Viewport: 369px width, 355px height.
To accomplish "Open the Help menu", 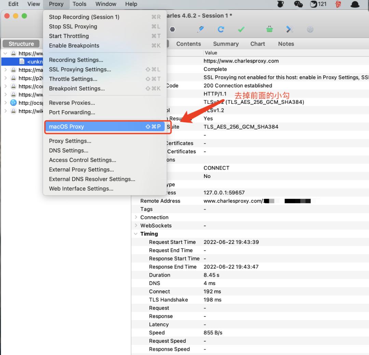I will tap(131, 4).
